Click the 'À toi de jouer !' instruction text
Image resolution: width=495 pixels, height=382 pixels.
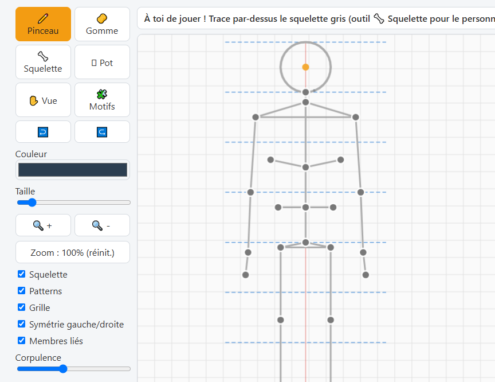click(x=175, y=19)
